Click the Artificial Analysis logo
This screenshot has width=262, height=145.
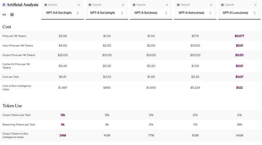[x=20, y=5]
